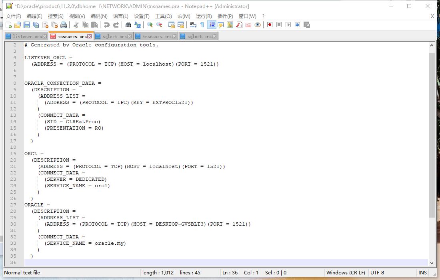Click the Copy toolbar icon
Image resolution: width=440 pixels, height=280 pixels.
point(85,25)
